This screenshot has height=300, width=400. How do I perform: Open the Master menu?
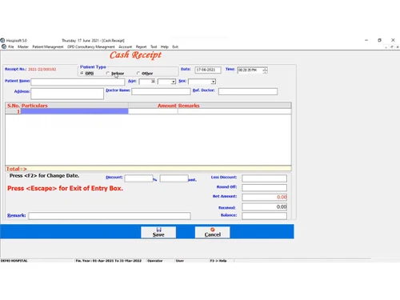23,46
